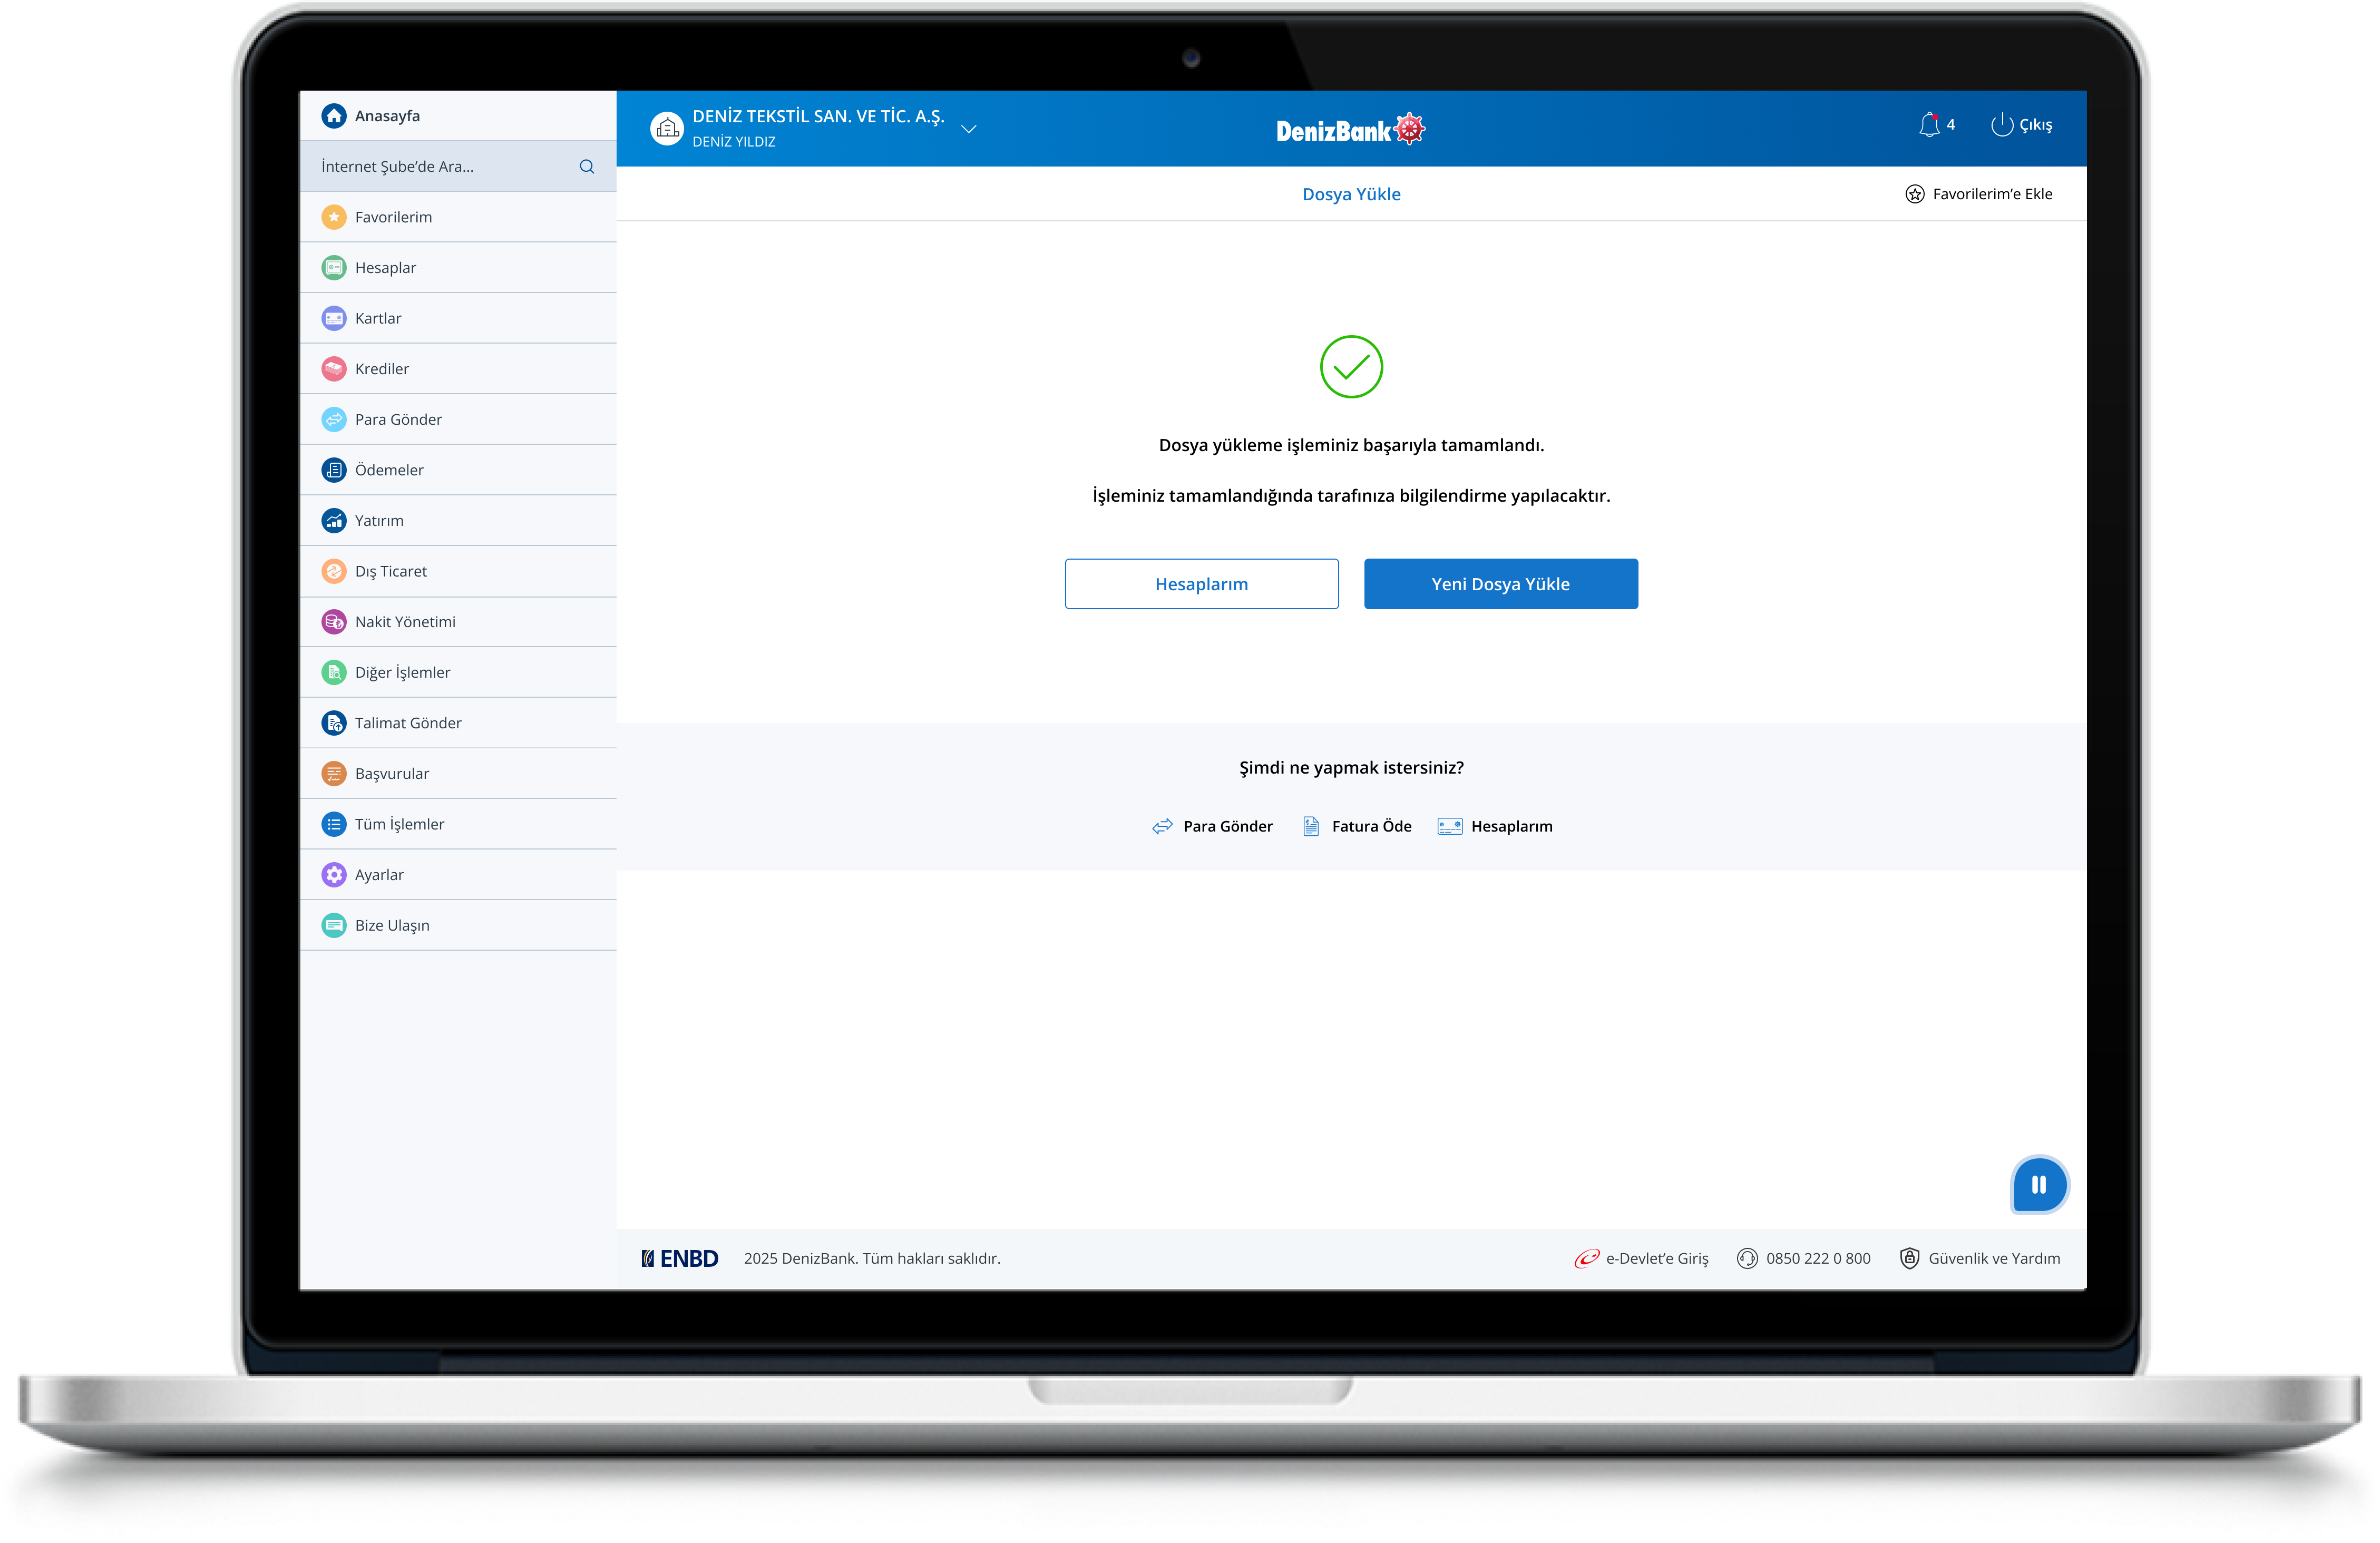The height and width of the screenshot is (1543, 2380).
Task: Click the Fatura Öde document shortcut icon
Action: tap(1311, 826)
